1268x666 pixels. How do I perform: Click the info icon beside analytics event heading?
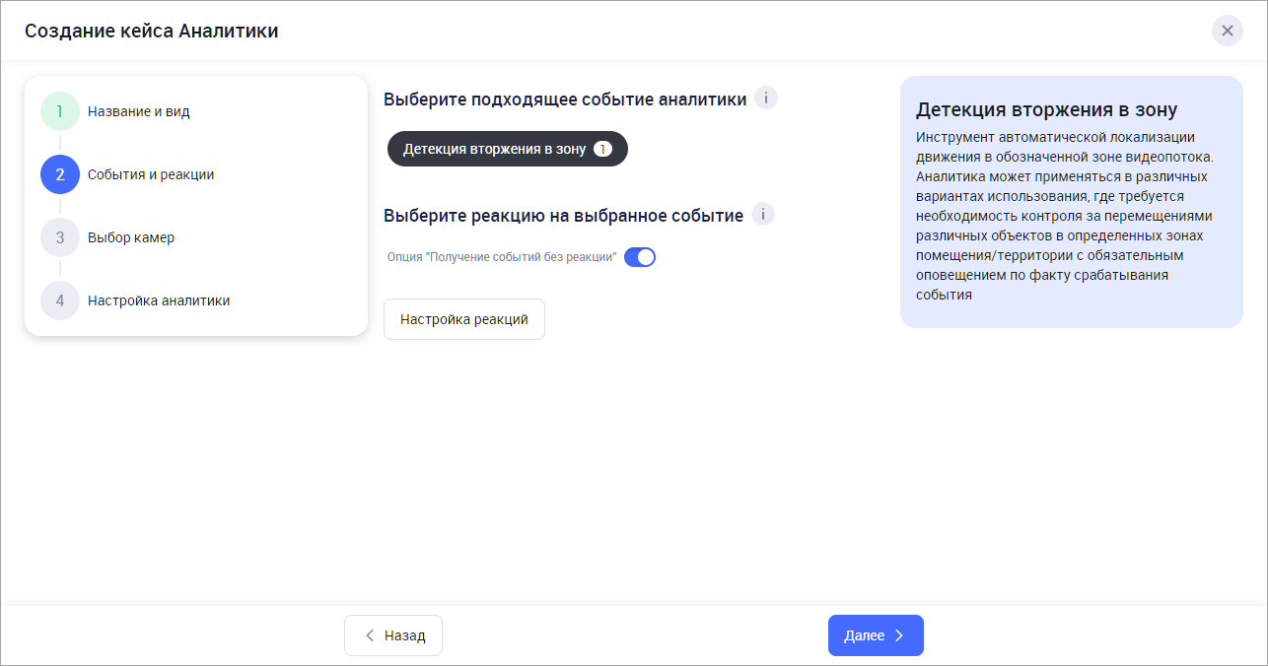coord(766,99)
